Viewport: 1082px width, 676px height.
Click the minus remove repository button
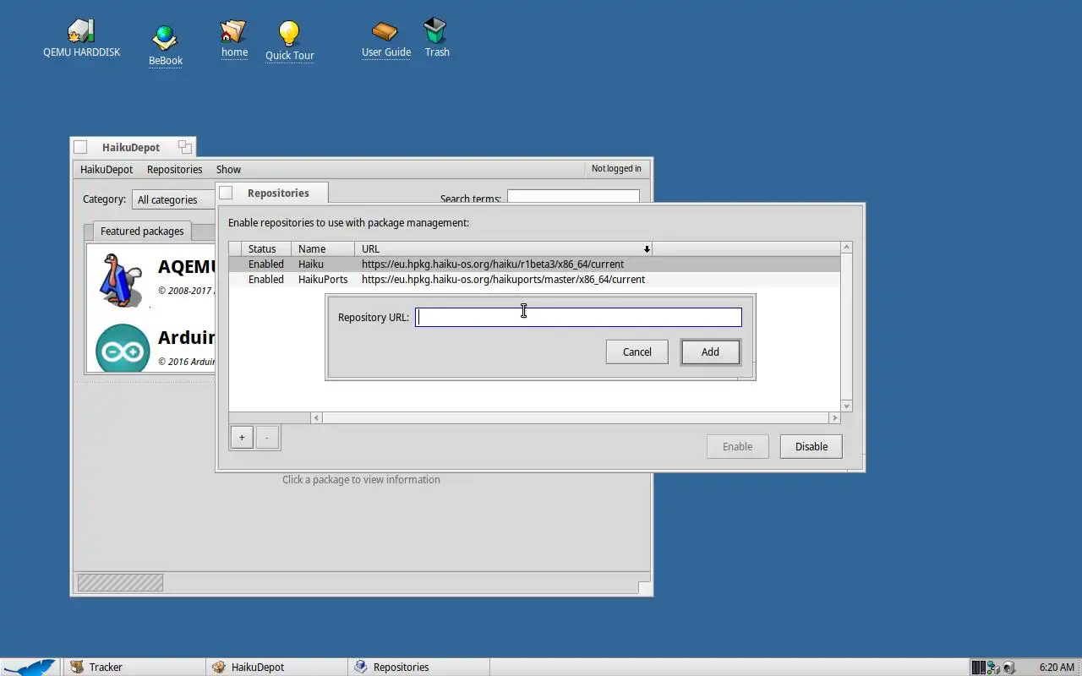[x=266, y=437]
